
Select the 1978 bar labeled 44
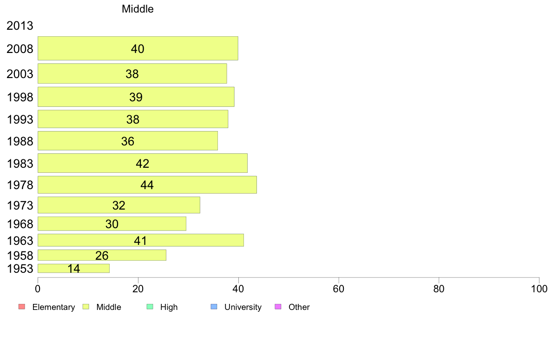pos(147,185)
